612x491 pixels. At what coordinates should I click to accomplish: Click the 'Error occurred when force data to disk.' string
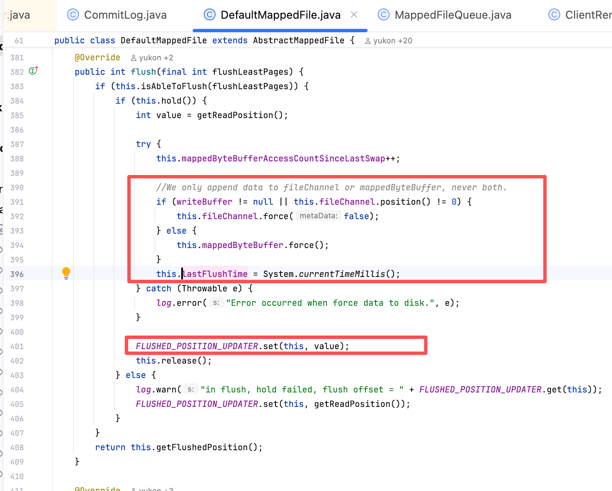click(330, 303)
